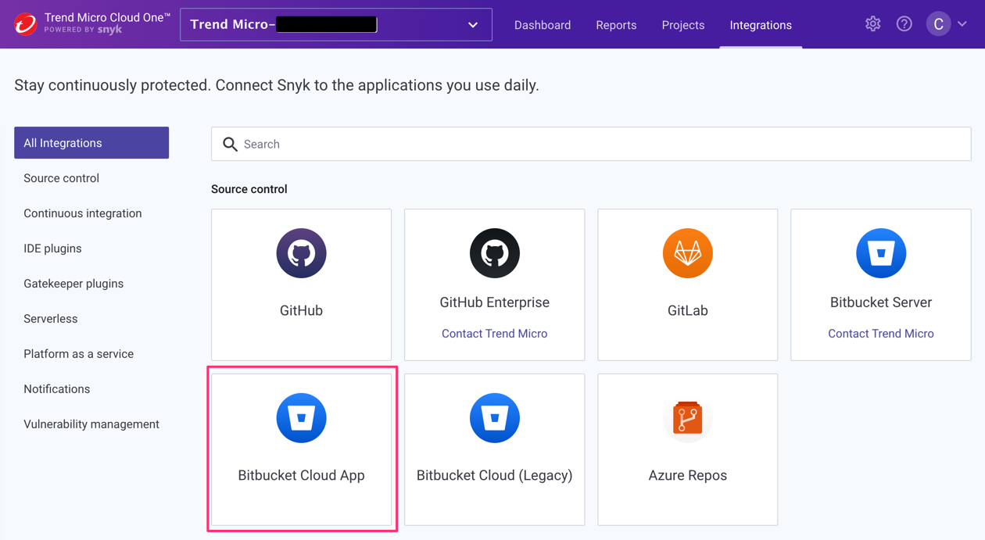Focus the integrations Search field
This screenshot has height=540, width=985.
pyautogui.click(x=591, y=144)
